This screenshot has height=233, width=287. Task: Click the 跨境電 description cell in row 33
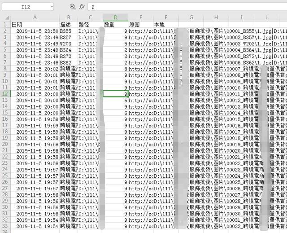coord(69,226)
